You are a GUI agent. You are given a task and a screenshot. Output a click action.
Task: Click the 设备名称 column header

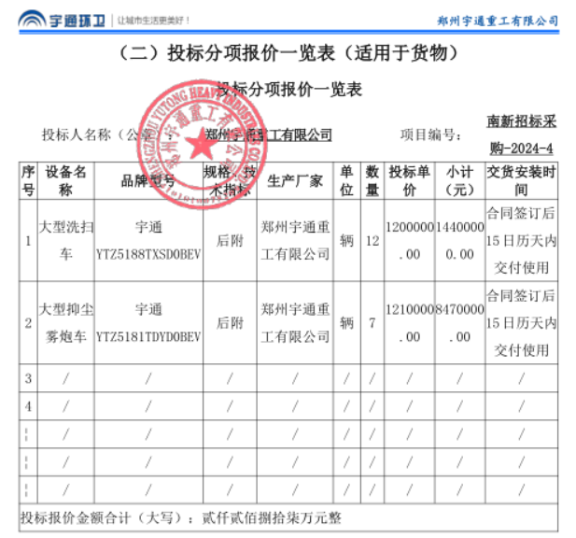coord(65,181)
